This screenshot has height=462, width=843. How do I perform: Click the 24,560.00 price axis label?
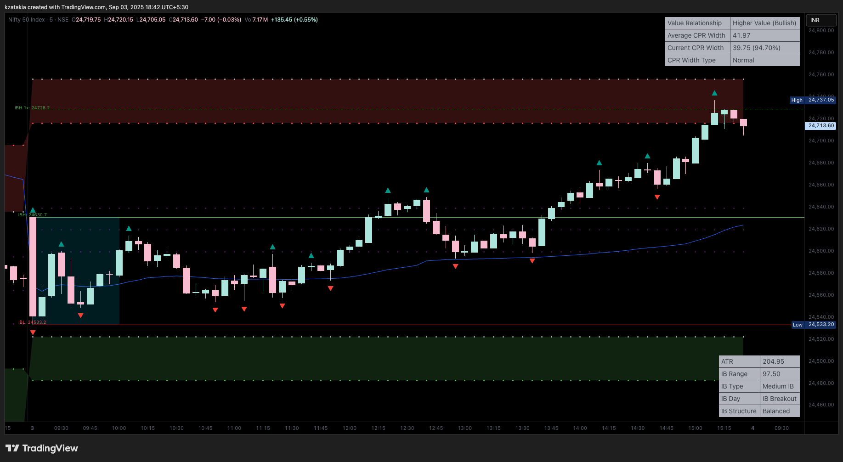click(x=821, y=295)
